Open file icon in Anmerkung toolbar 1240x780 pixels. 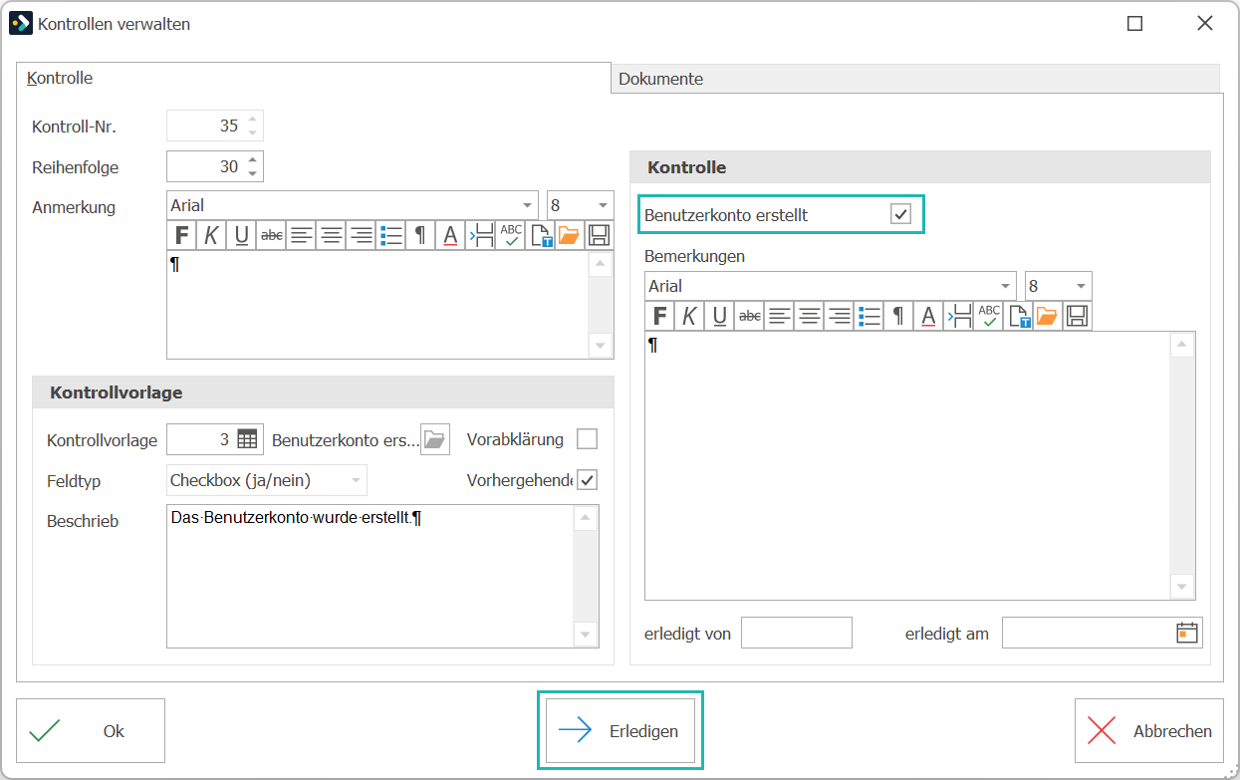(569, 235)
